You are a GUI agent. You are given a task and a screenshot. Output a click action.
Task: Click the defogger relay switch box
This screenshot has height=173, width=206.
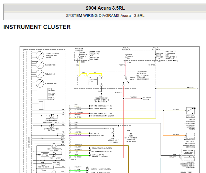[x=113, y=81]
